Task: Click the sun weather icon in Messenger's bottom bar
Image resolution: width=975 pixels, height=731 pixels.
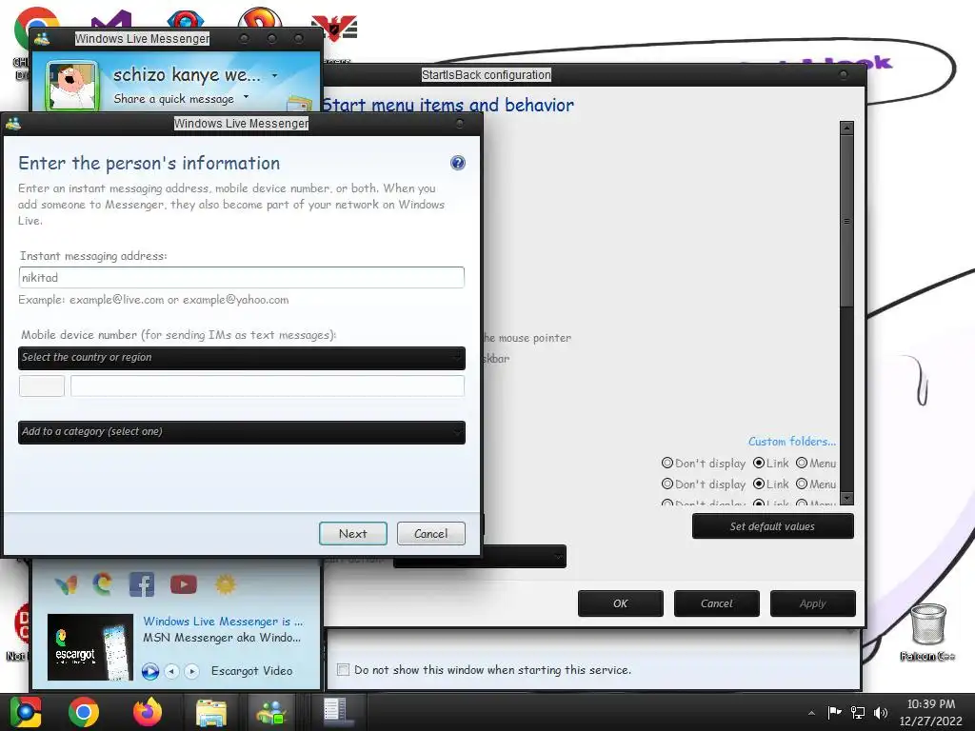Action: pyautogui.click(x=226, y=584)
